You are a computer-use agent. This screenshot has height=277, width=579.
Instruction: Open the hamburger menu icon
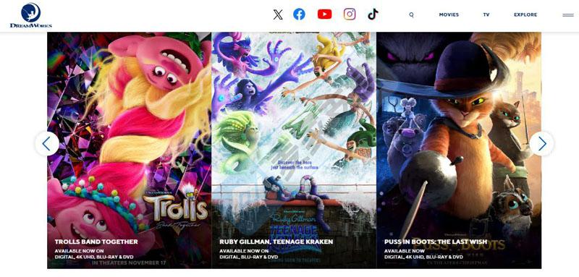click(568, 15)
